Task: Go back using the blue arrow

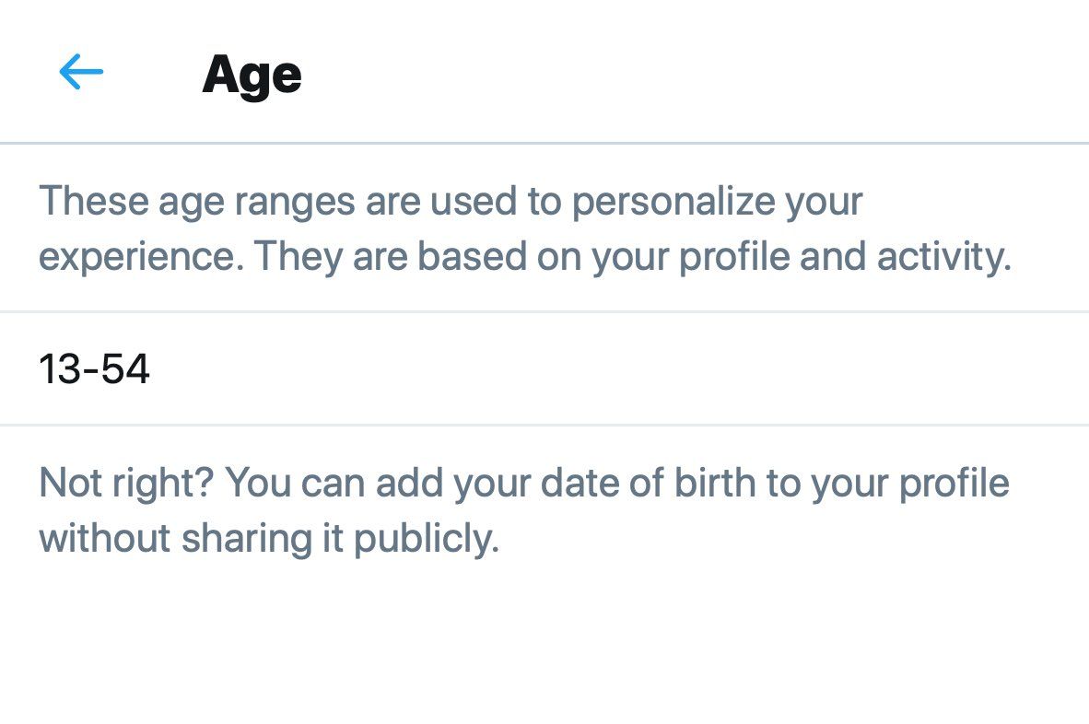Action: click(81, 72)
